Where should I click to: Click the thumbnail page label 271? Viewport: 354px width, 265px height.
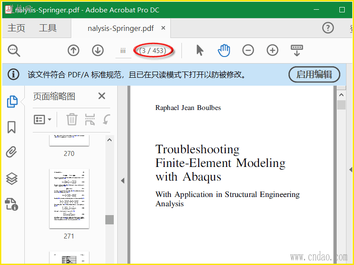click(69, 236)
